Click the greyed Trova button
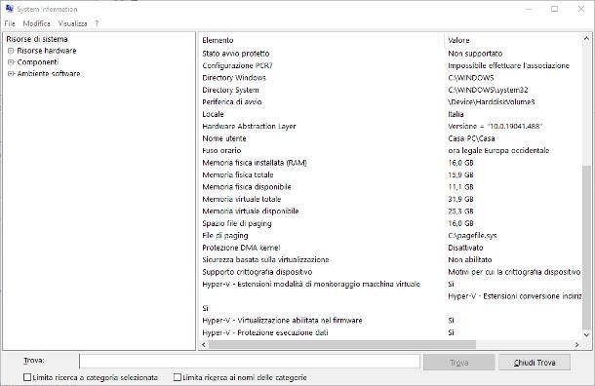 (x=458, y=363)
